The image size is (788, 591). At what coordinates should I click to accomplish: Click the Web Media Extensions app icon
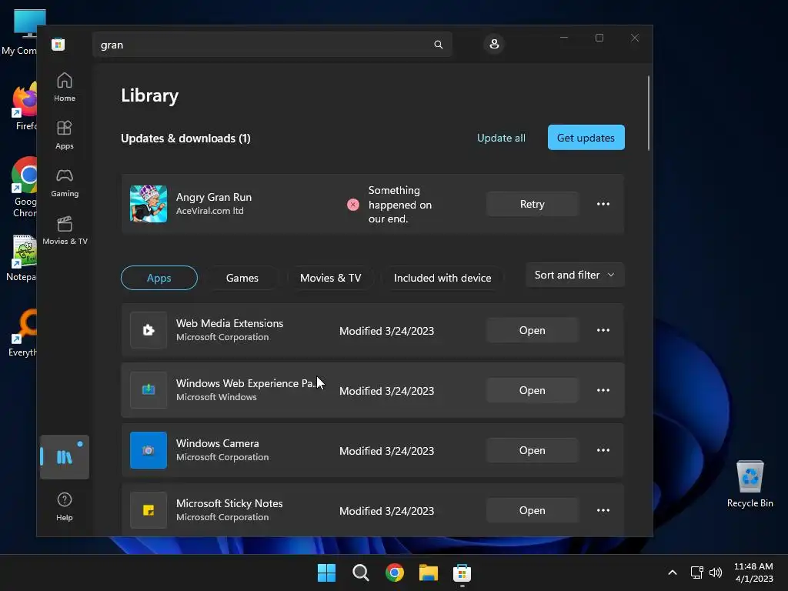pyautogui.click(x=149, y=329)
